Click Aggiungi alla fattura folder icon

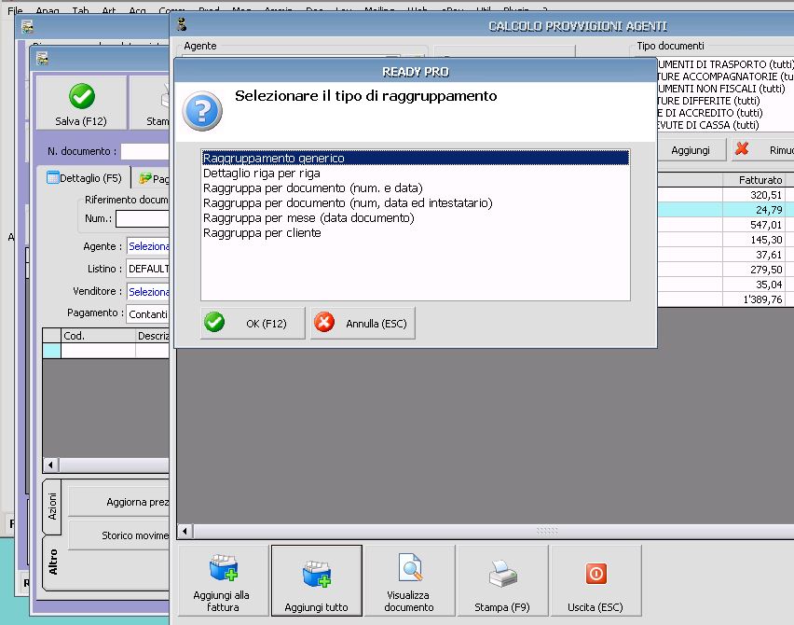tap(224, 568)
